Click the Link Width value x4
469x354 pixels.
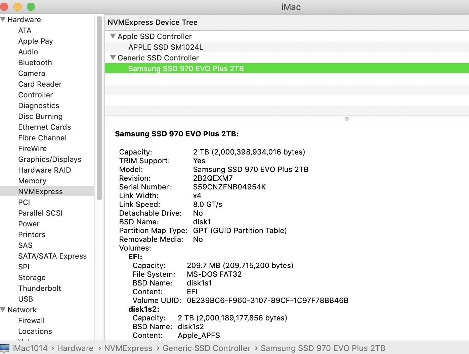[197, 195]
